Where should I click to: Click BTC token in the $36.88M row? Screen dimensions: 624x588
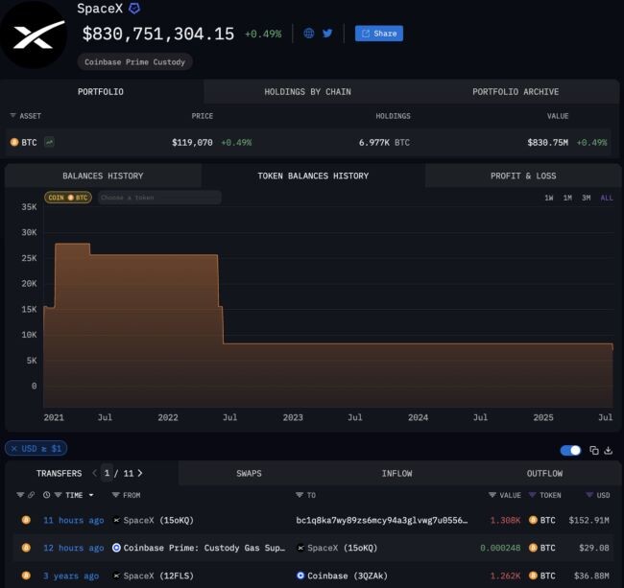point(542,576)
